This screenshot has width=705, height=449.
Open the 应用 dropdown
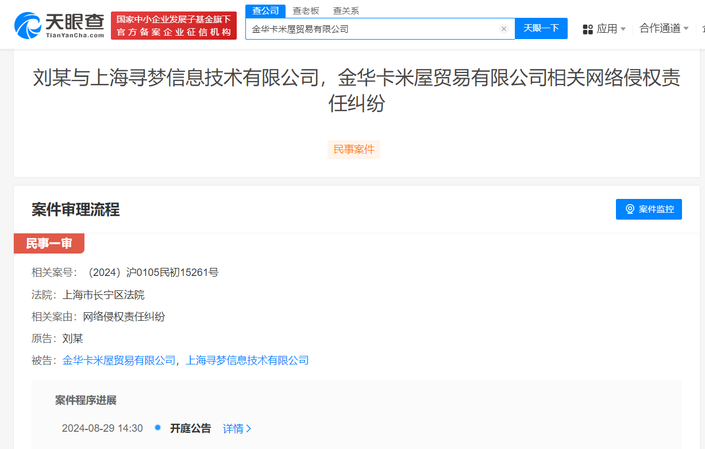606,29
